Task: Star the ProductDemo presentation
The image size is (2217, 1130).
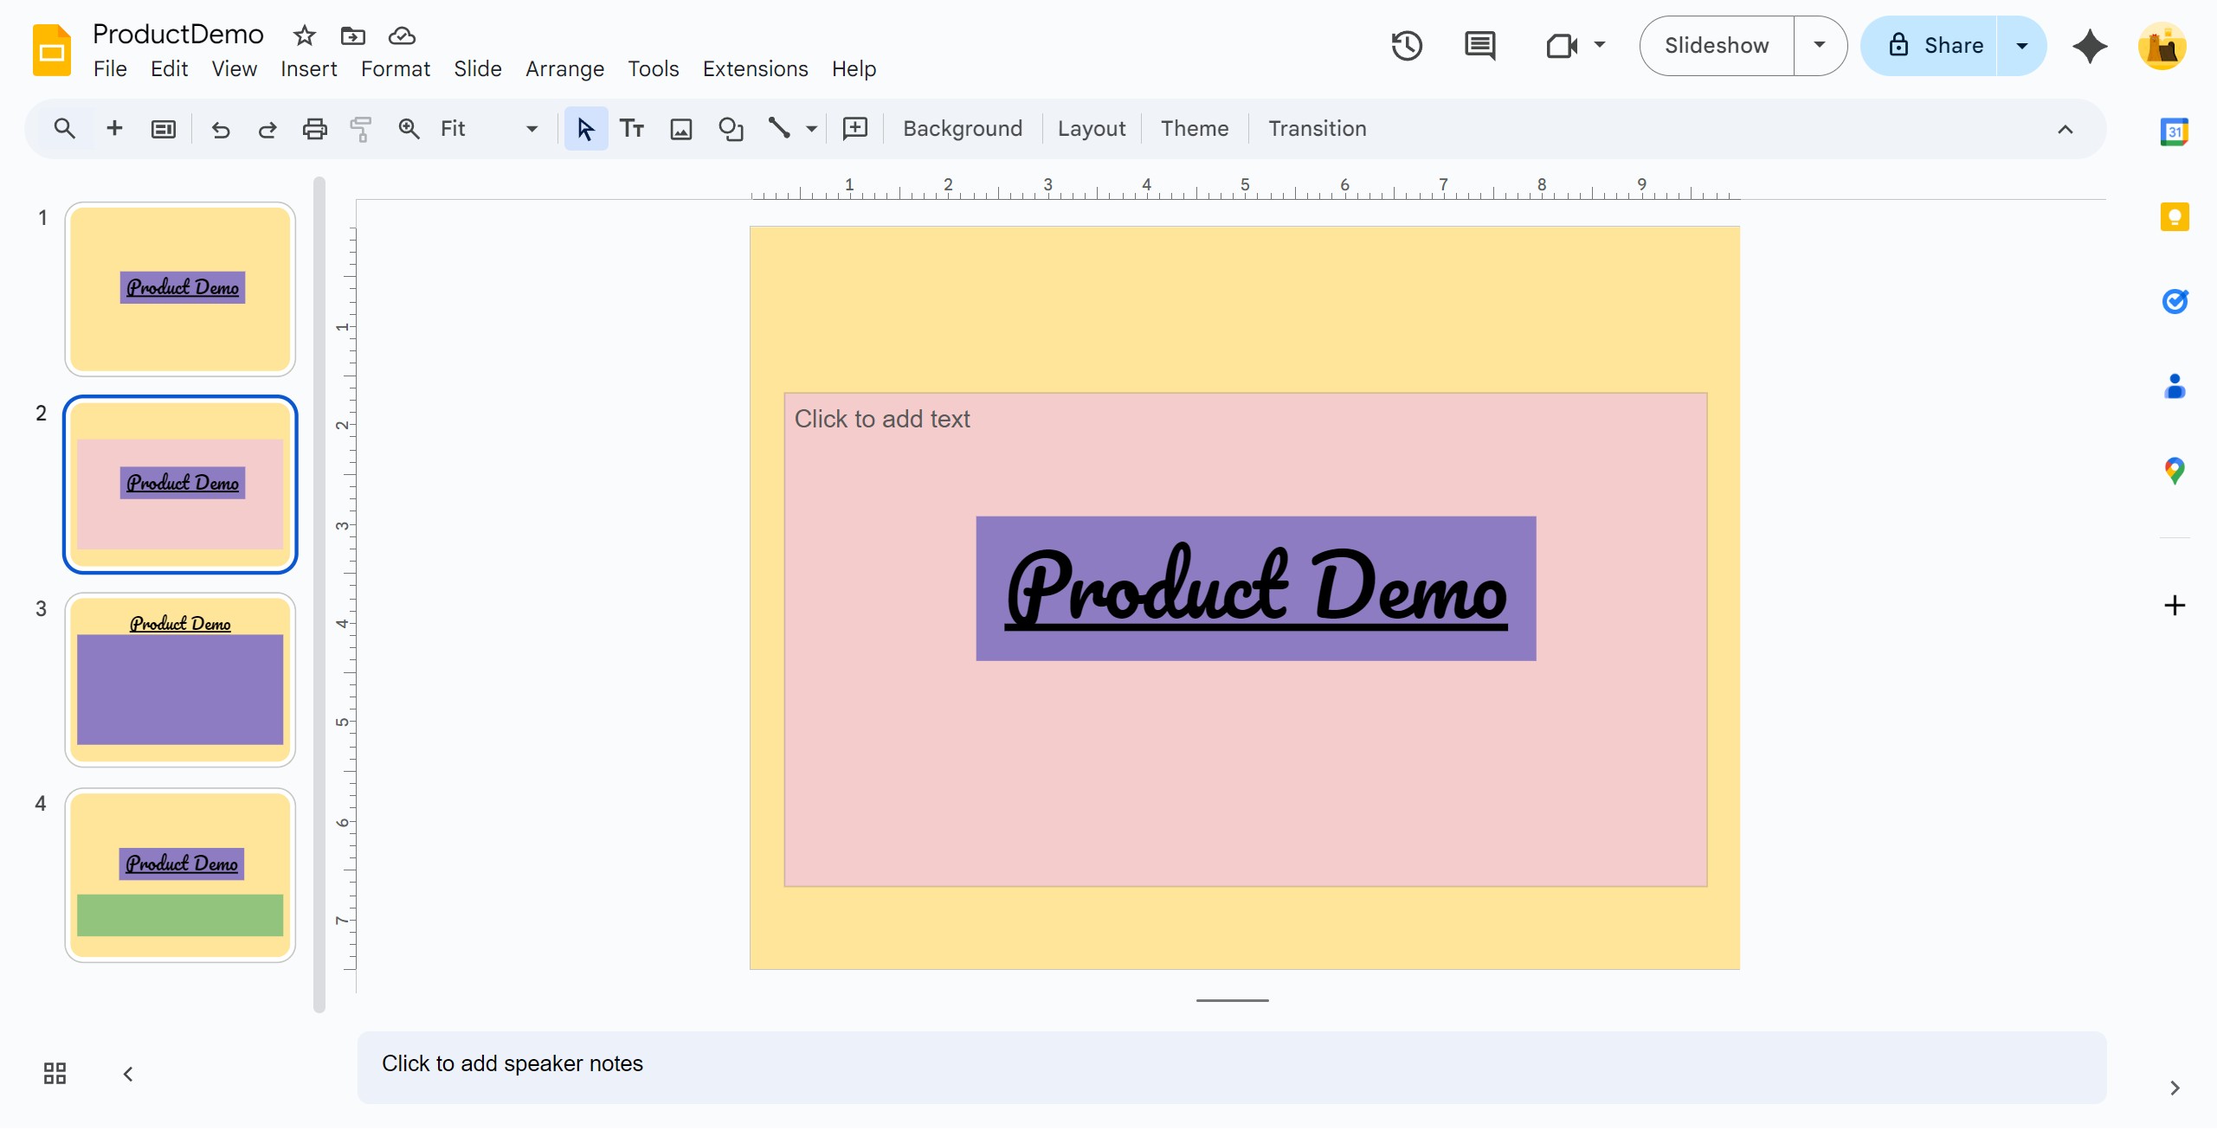Action: [304, 35]
